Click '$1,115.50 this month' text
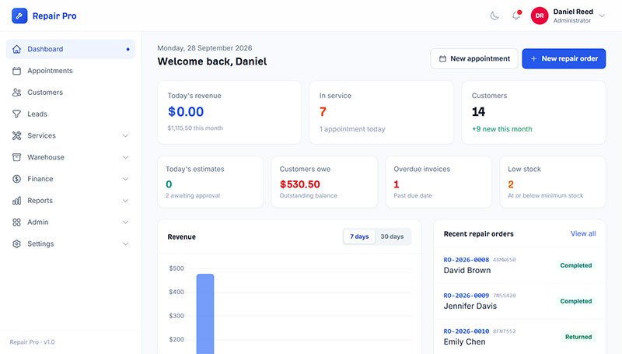This screenshot has height=354, width=622. (195, 128)
